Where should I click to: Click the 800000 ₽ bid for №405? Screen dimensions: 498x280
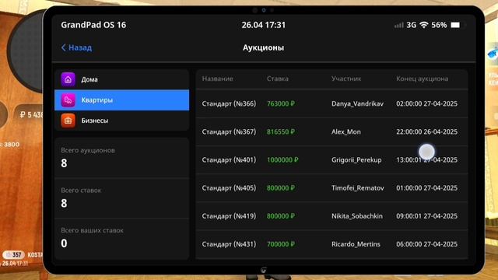pyautogui.click(x=281, y=188)
